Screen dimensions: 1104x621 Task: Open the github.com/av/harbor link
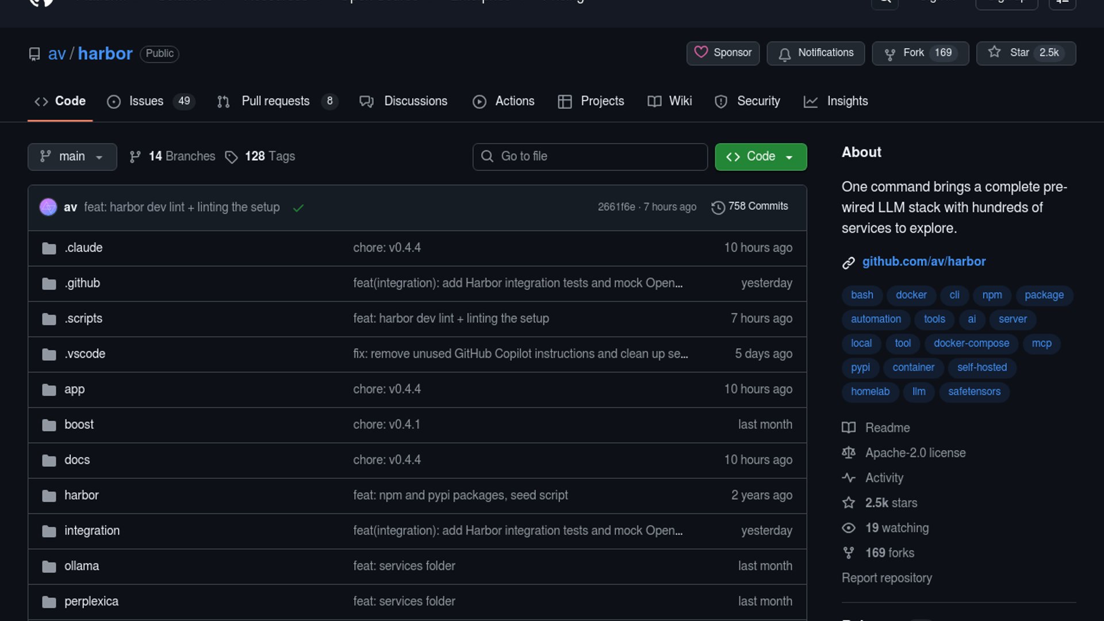pos(923,262)
